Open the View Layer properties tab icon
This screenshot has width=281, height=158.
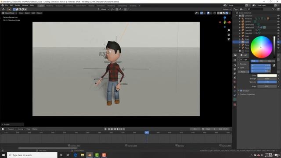click(235, 74)
